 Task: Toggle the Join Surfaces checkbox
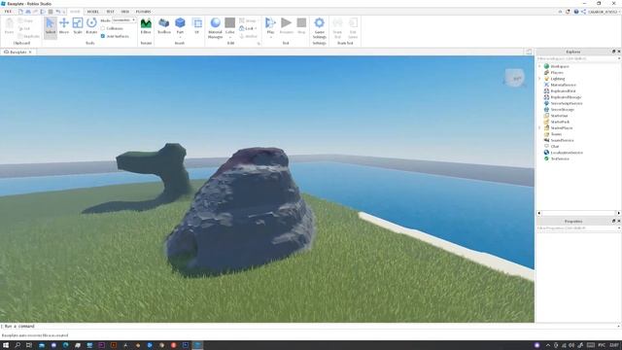click(x=103, y=36)
